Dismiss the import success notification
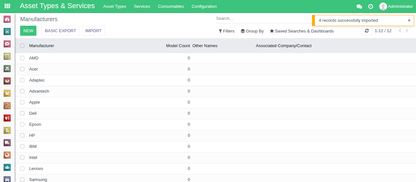This screenshot has height=182, width=416. click(x=409, y=20)
